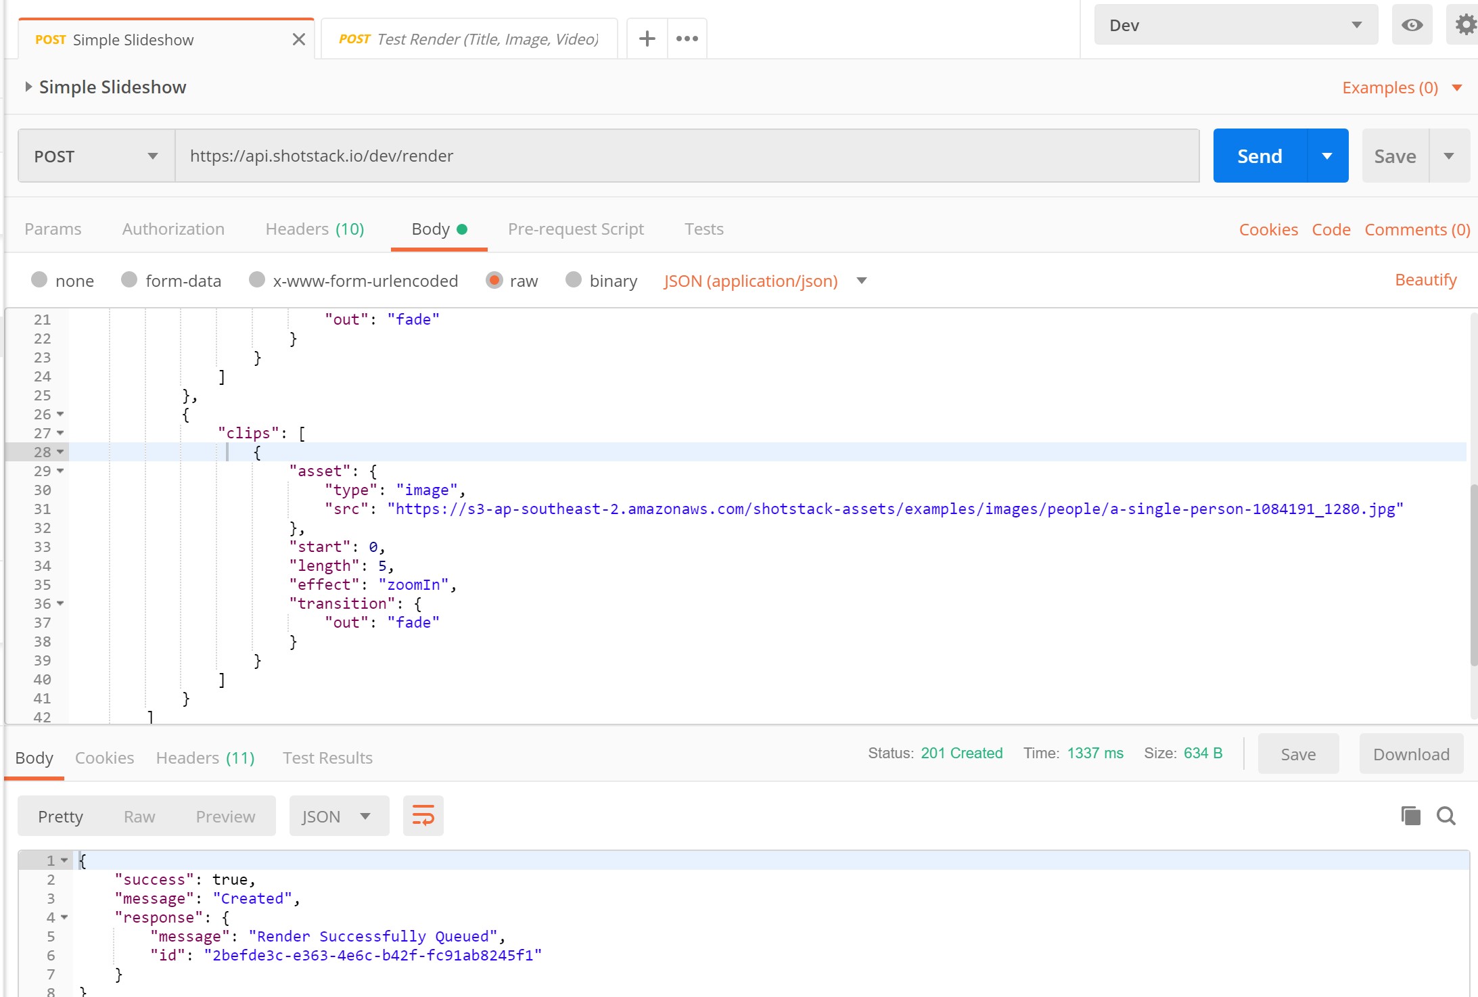Open the Pre-request Script tab
This screenshot has height=997, width=1478.
coord(576,229)
